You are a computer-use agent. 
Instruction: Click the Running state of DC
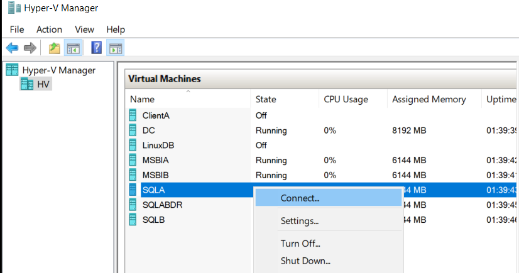pos(271,131)
